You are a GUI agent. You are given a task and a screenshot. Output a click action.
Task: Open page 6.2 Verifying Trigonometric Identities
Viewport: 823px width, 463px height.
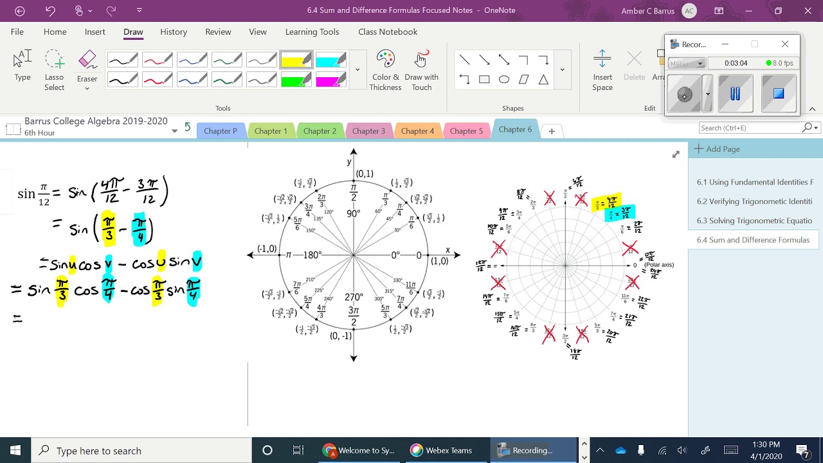point(754,201)
